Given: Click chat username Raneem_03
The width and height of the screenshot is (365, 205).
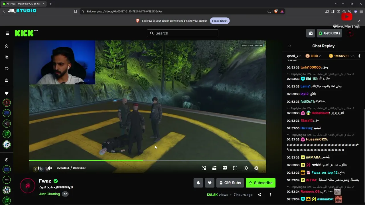Looking at the screenshot, I should pos(310,192).
